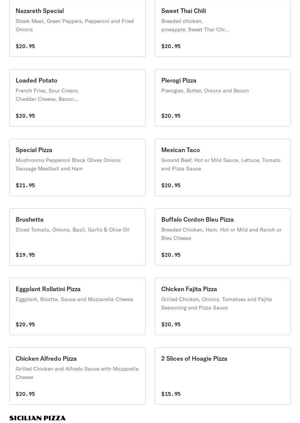This screenshot has height=423, width=300.
Task: Select the Chicken Alfredo Pizza title
Action: coord(46,358)
